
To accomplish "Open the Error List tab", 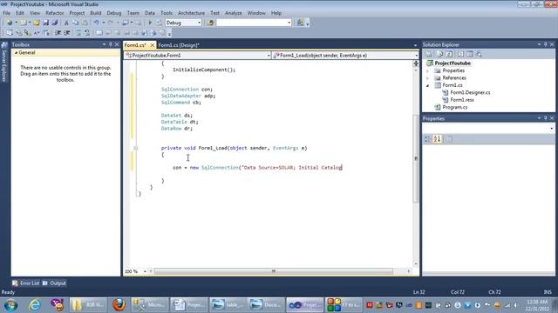I will pos(25,283).
